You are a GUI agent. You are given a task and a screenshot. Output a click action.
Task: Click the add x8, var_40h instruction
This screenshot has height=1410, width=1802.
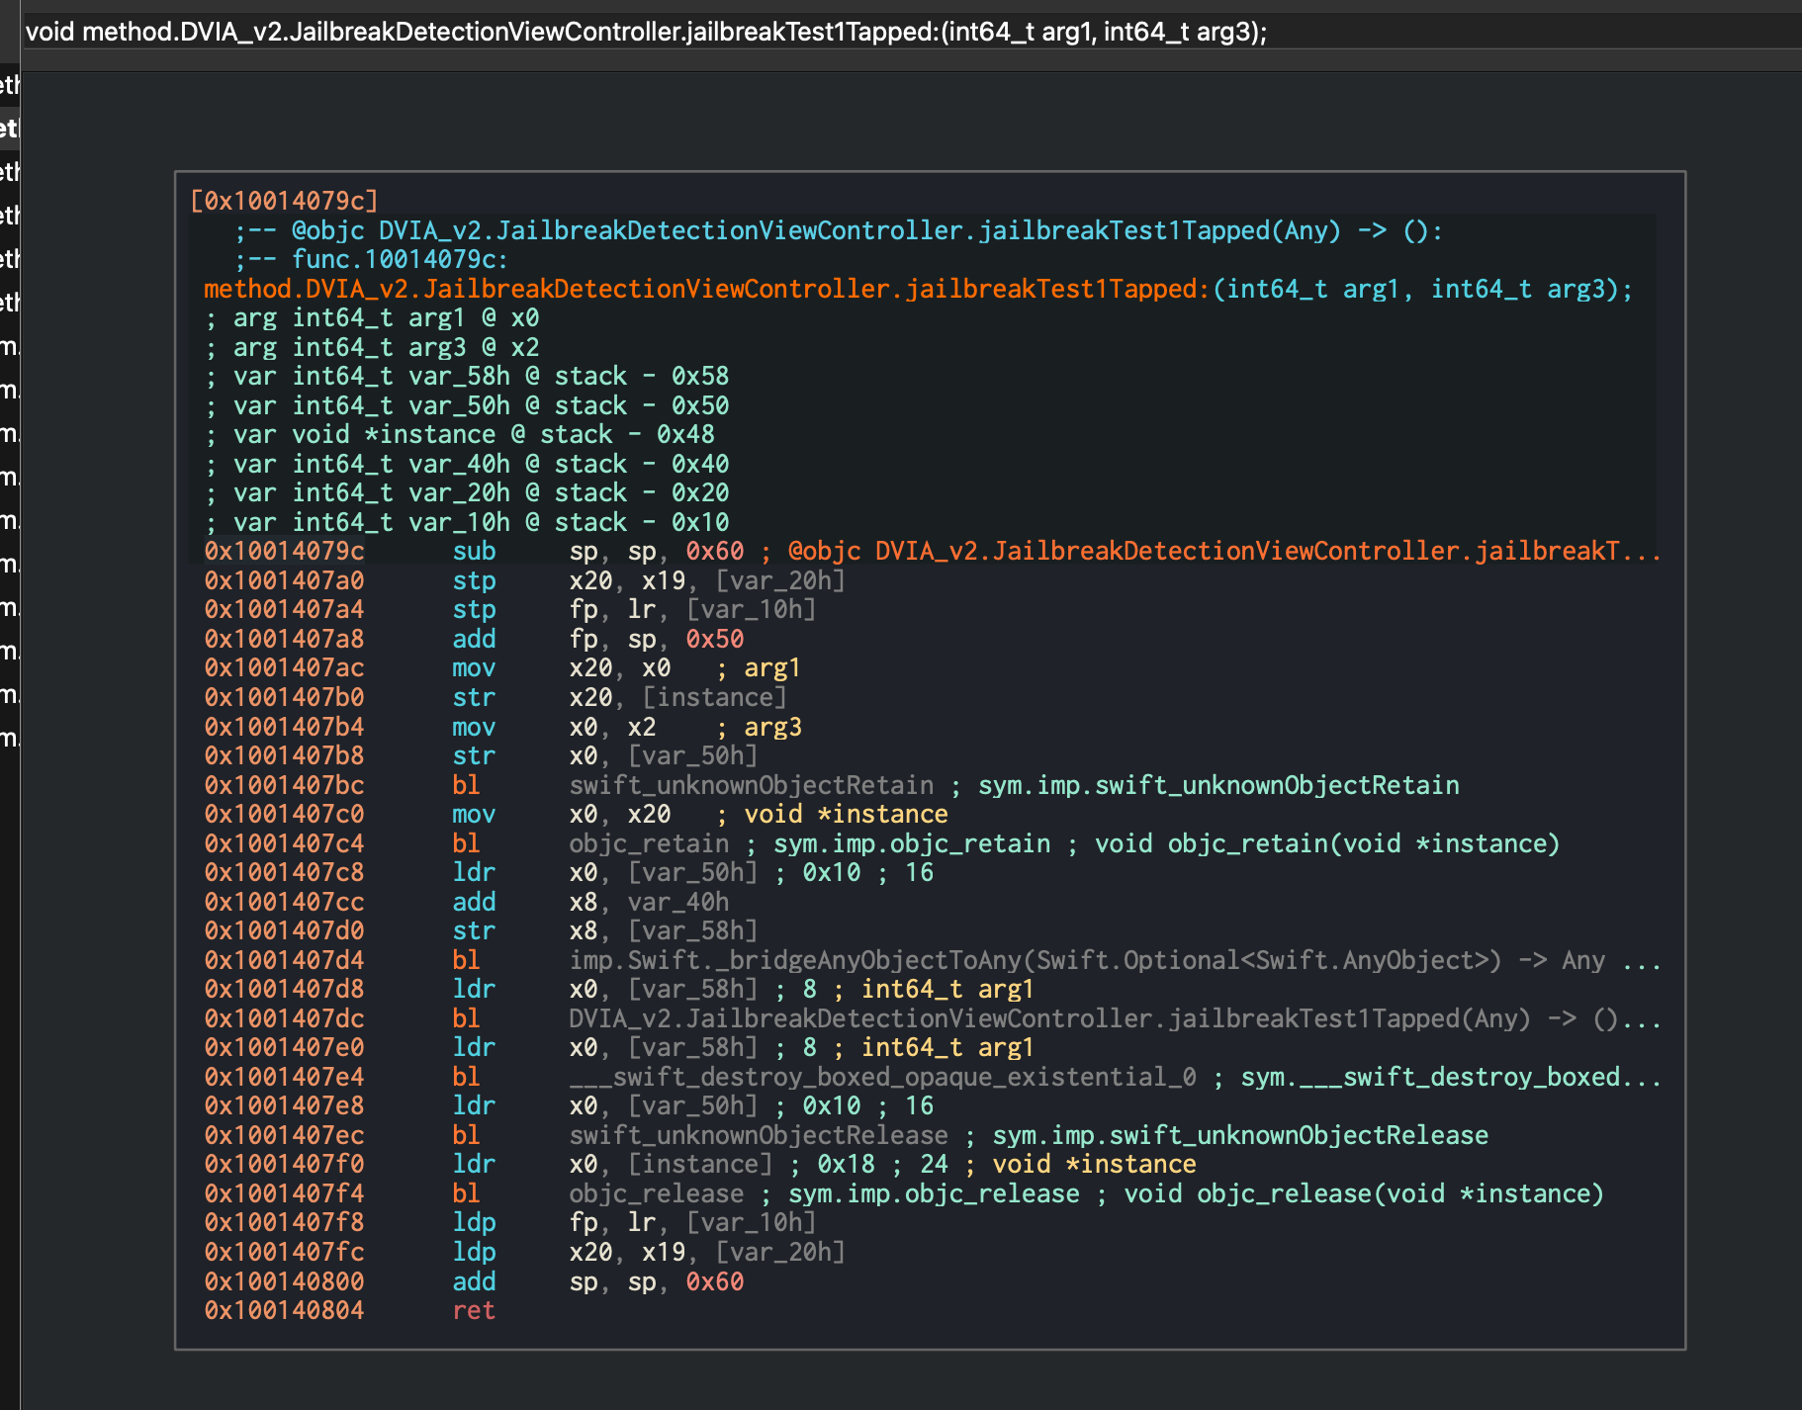(467, 902)
